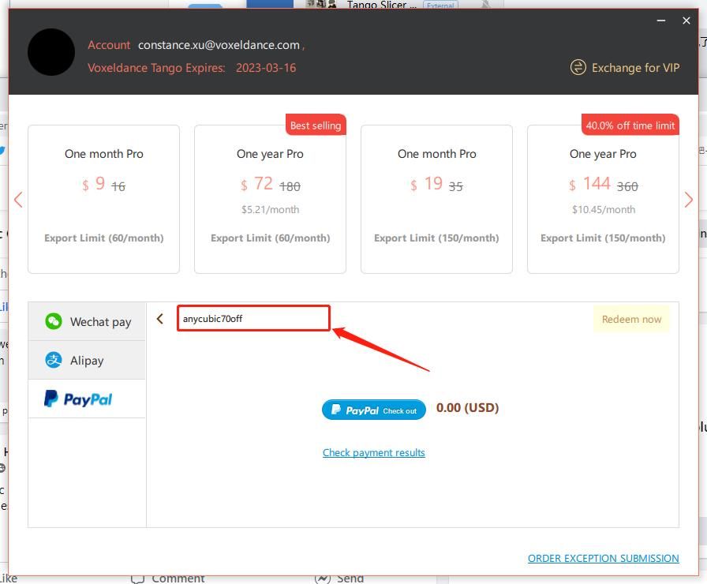Go back using the chevron beside the coupon field
The width and height of the screenshot is (707, 584).
(x=160, y=319)
